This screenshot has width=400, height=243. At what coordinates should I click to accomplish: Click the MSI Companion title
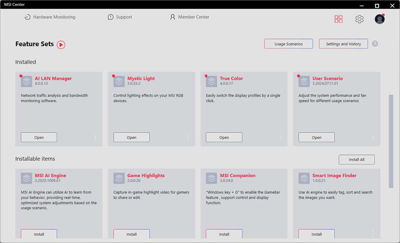coord(238,175)
